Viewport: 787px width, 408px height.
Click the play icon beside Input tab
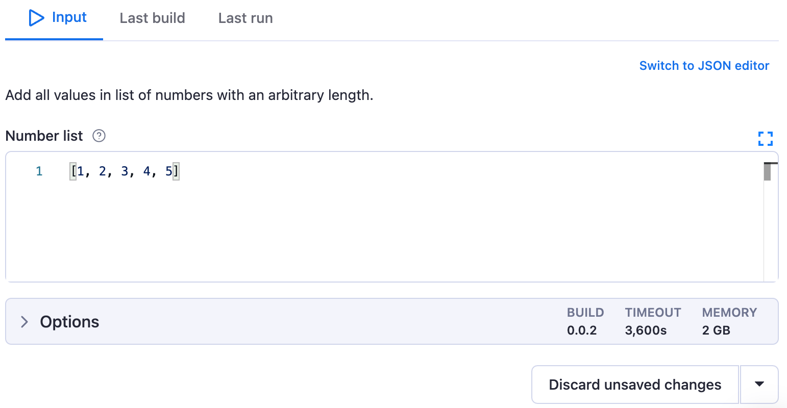tap(37, 17)
